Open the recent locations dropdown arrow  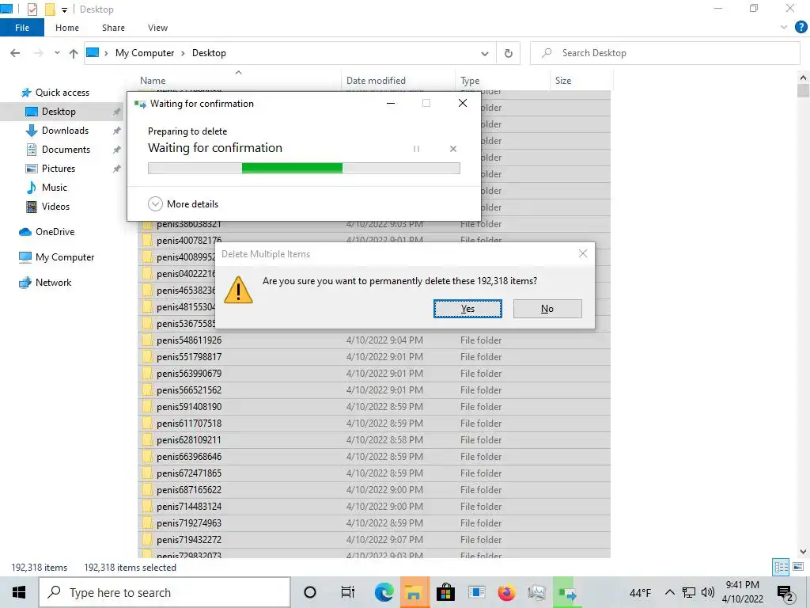pos(57,53)
